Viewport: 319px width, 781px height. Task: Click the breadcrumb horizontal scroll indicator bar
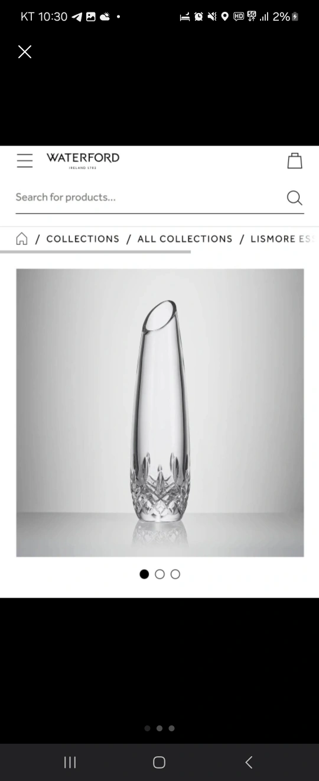coord(95,252)
